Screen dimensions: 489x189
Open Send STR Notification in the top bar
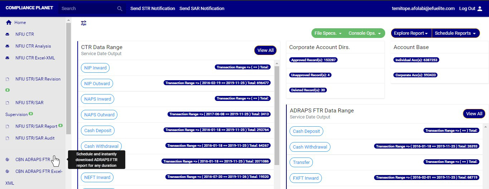(152, 9)
